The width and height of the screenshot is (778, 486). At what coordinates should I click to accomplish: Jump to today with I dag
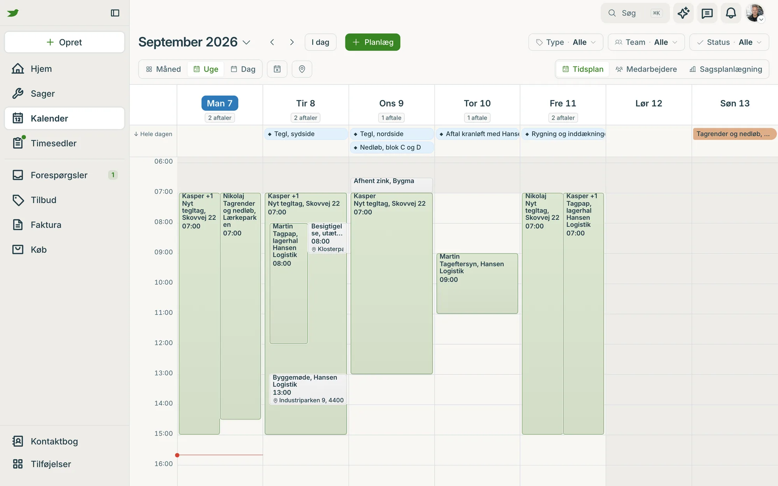pos(321,42)
